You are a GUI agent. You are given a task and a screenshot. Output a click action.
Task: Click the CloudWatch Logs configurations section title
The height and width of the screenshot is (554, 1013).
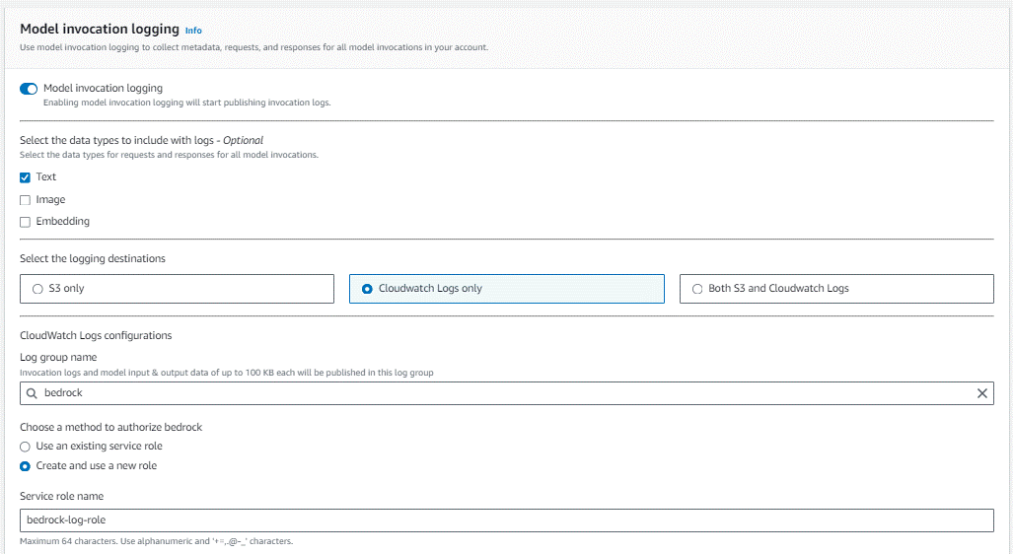(96, 335)
